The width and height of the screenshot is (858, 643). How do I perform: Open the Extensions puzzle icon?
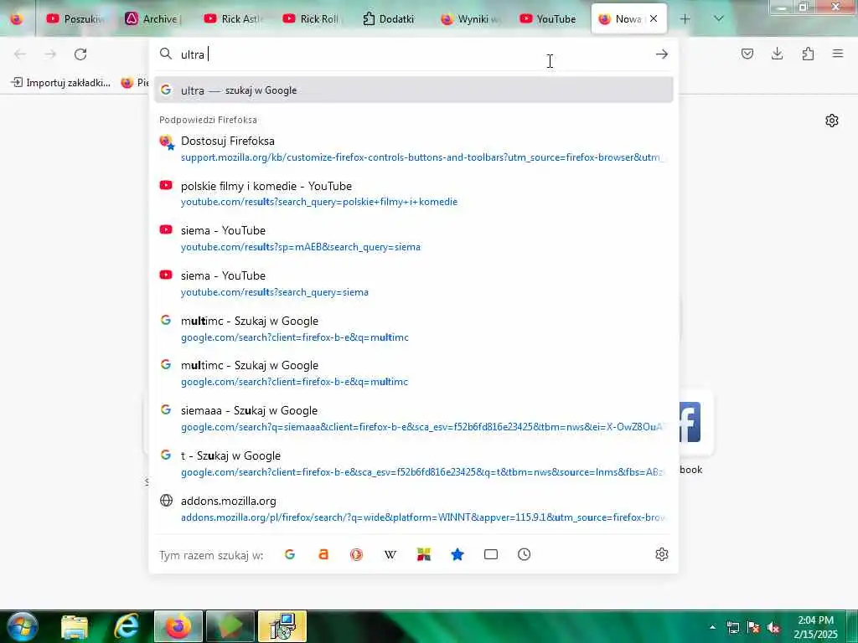click(808, 54)
